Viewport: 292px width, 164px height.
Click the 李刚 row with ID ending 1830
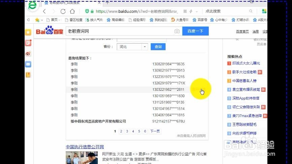click(x=137, y=96)
